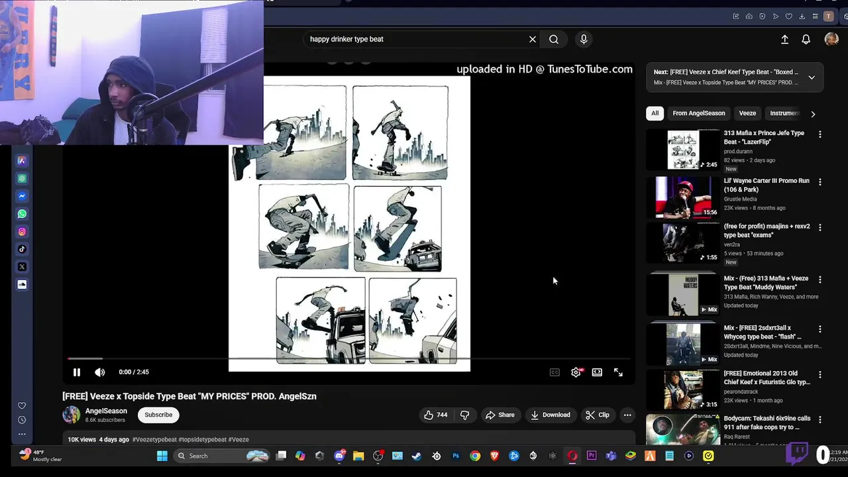
Task: Select the All filter chip
Action: pyautogui.click(x=655, y=113)
